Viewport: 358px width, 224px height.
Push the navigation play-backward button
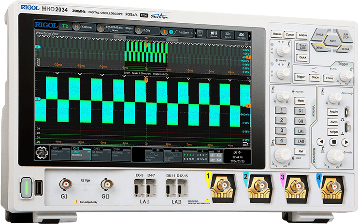321,141
